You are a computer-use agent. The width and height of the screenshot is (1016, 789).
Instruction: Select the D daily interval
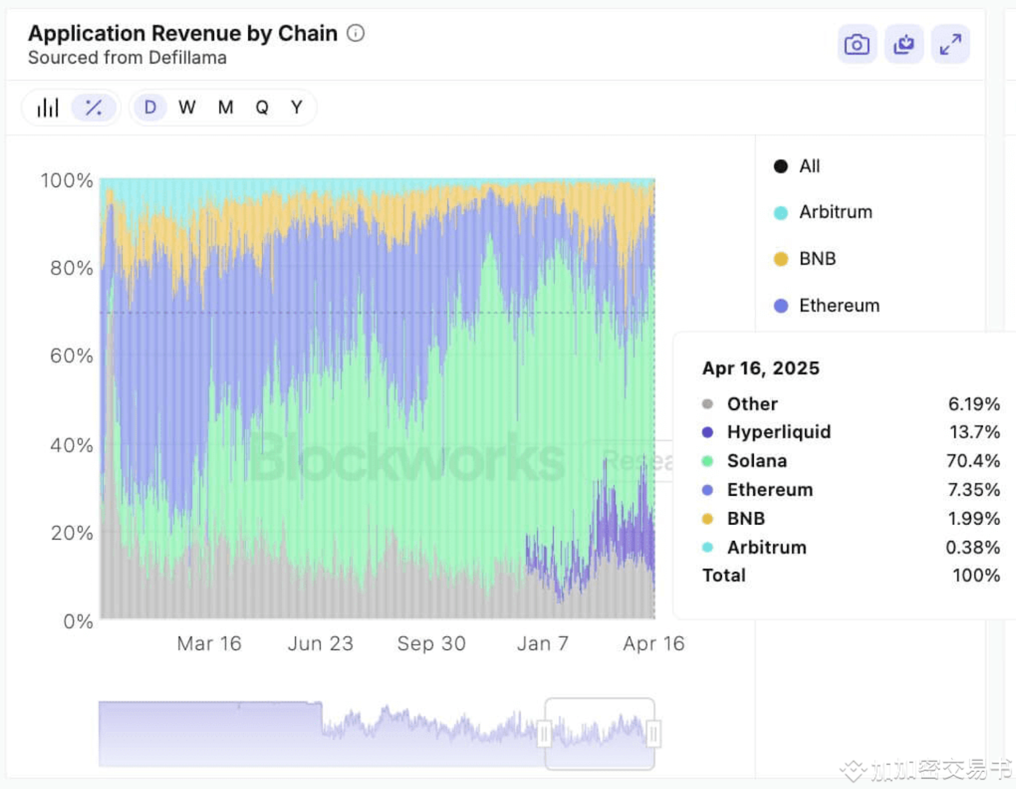150,107
